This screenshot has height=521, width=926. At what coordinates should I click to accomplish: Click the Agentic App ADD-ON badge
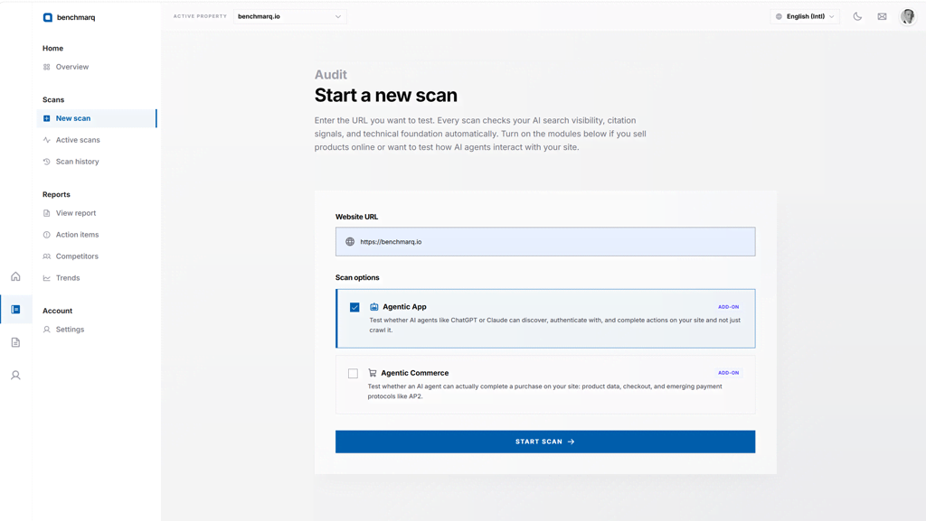pyautogui.click(x=728, y=307)
